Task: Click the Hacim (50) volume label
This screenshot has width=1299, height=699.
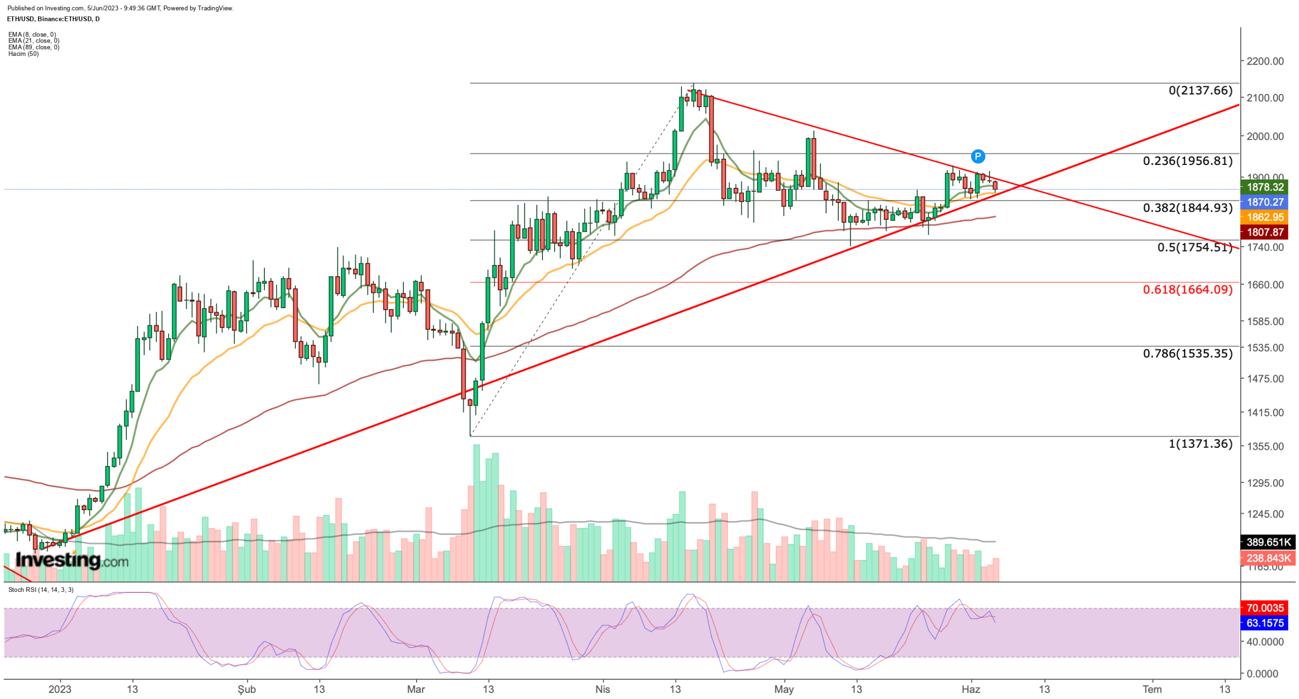Action: tap(23, 54)
